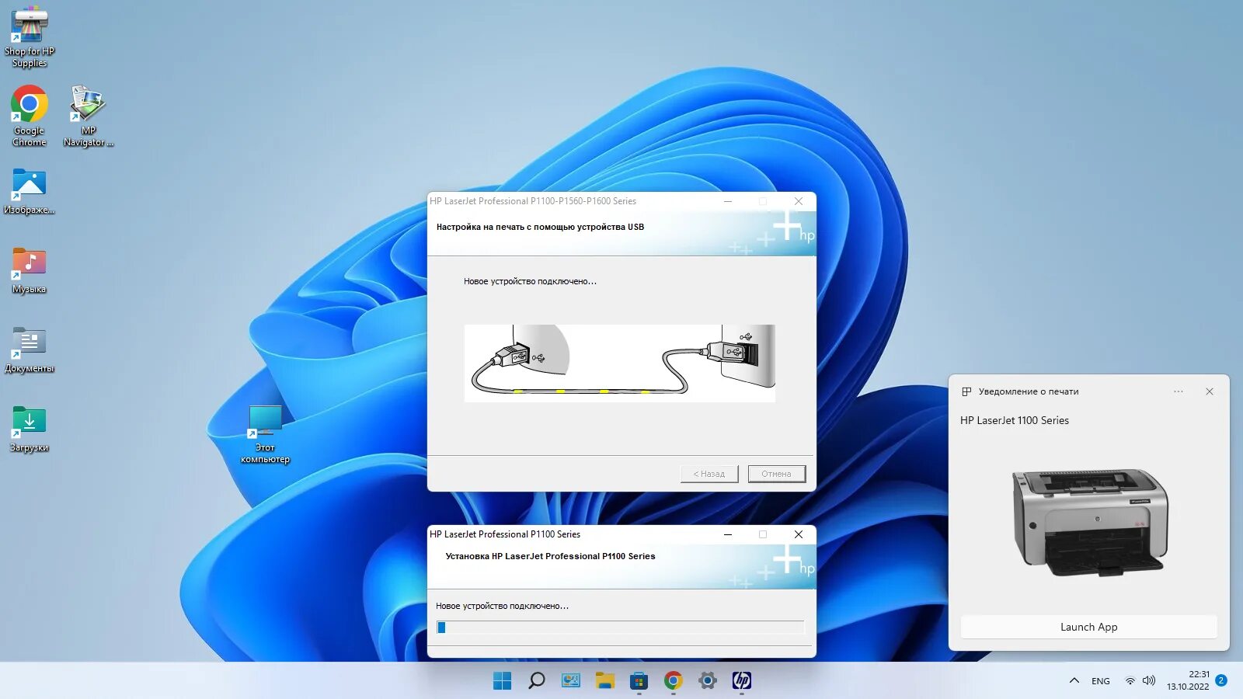Open the clock and date 22:31

(1189, 680)
